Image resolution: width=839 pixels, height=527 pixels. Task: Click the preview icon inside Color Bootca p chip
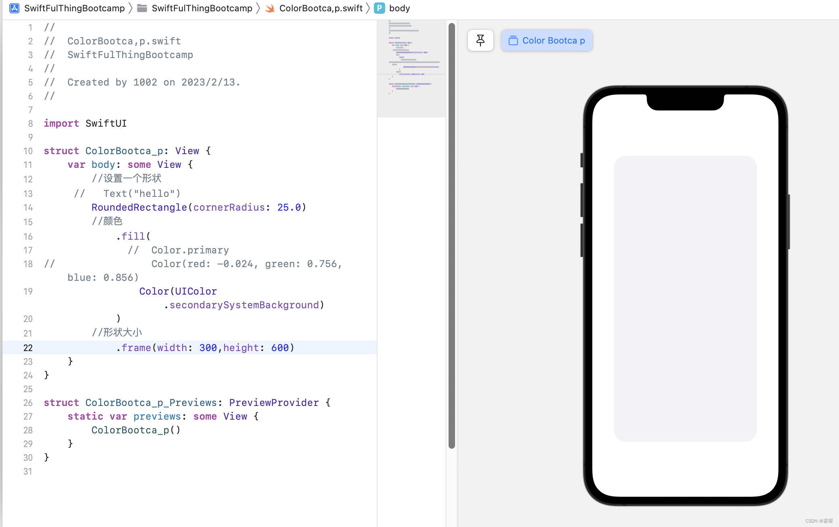pyautogui.click(x=513, y=40)
